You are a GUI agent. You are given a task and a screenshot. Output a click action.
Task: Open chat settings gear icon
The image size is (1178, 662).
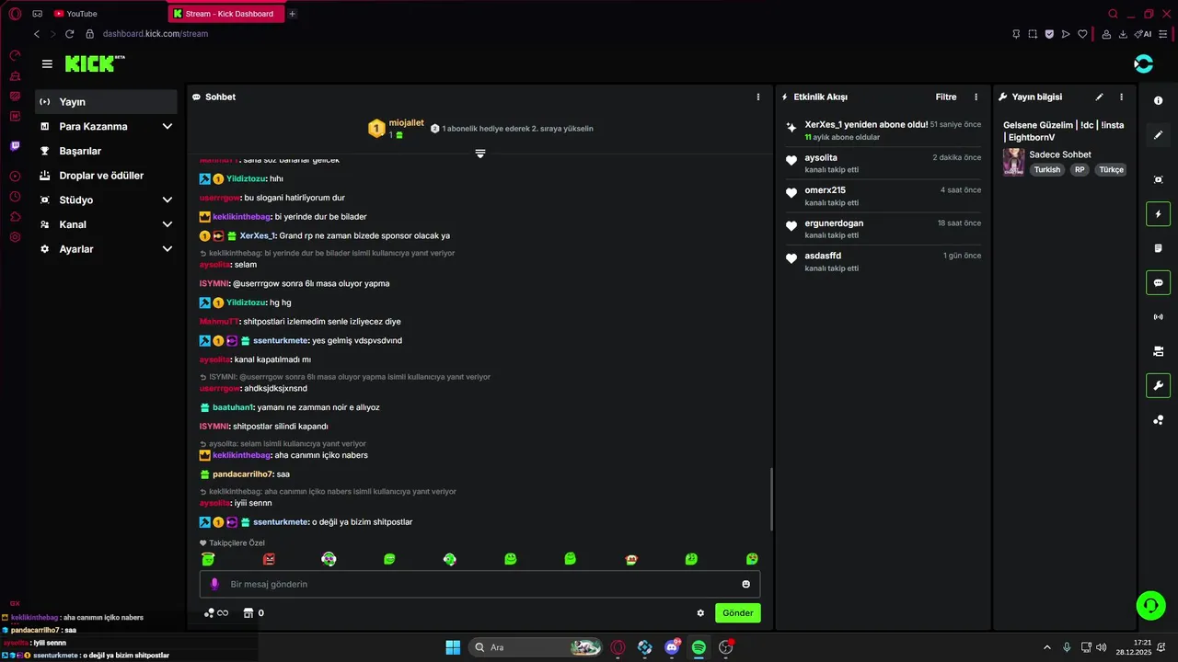click(700, 613)
